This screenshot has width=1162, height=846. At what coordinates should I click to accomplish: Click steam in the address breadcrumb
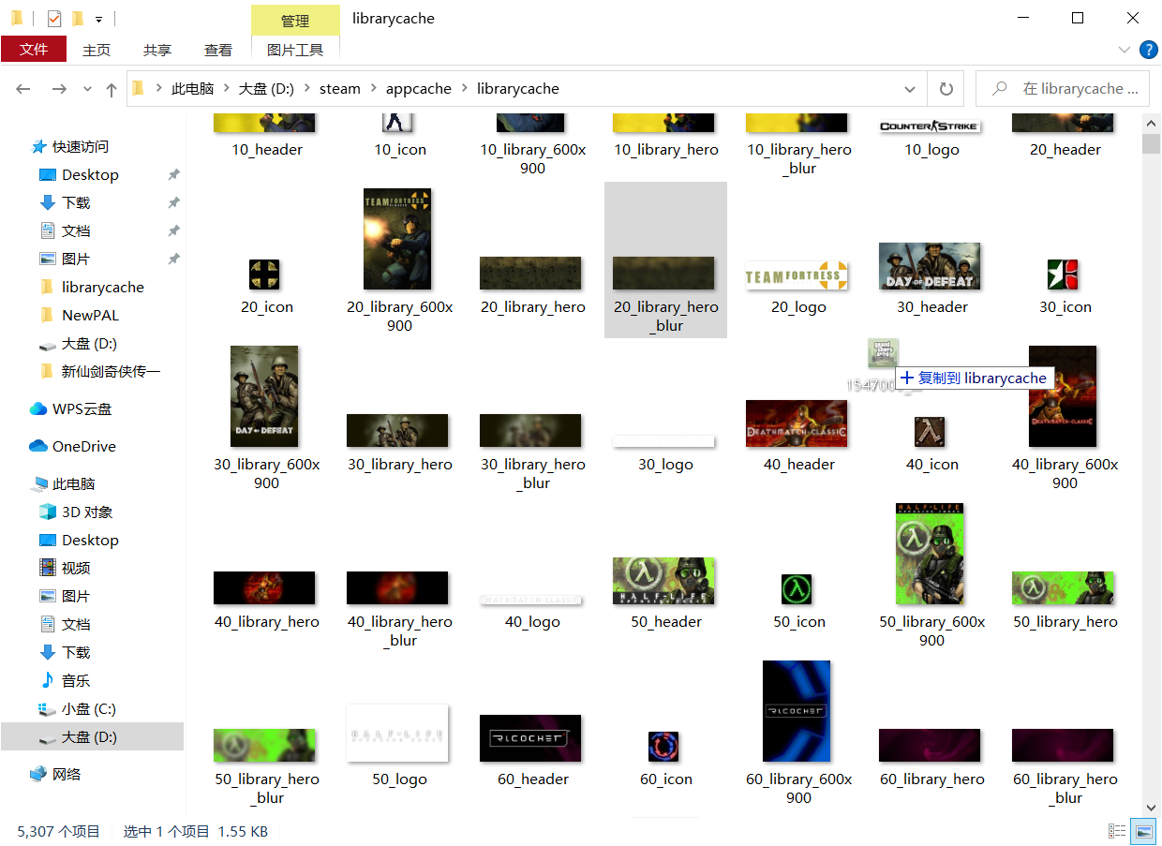coord(340,89)
